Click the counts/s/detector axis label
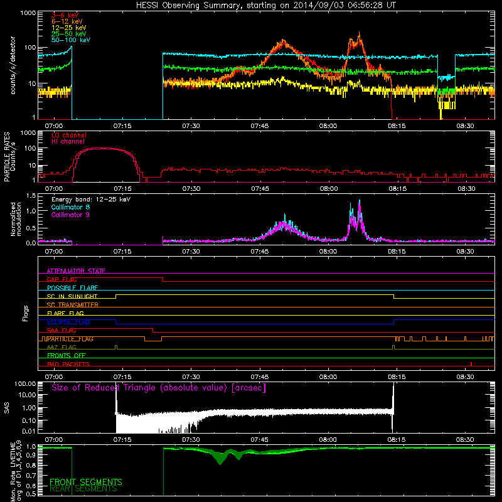This screenshot has width=502, height=502. coord(13,65)
